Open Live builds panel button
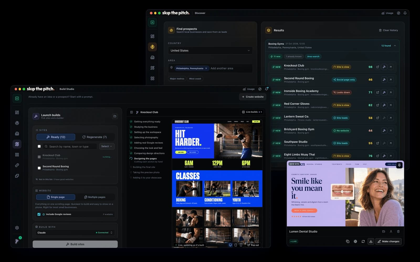Image resolution: width=420 pixels, height=262 pixels. [252, 112]
